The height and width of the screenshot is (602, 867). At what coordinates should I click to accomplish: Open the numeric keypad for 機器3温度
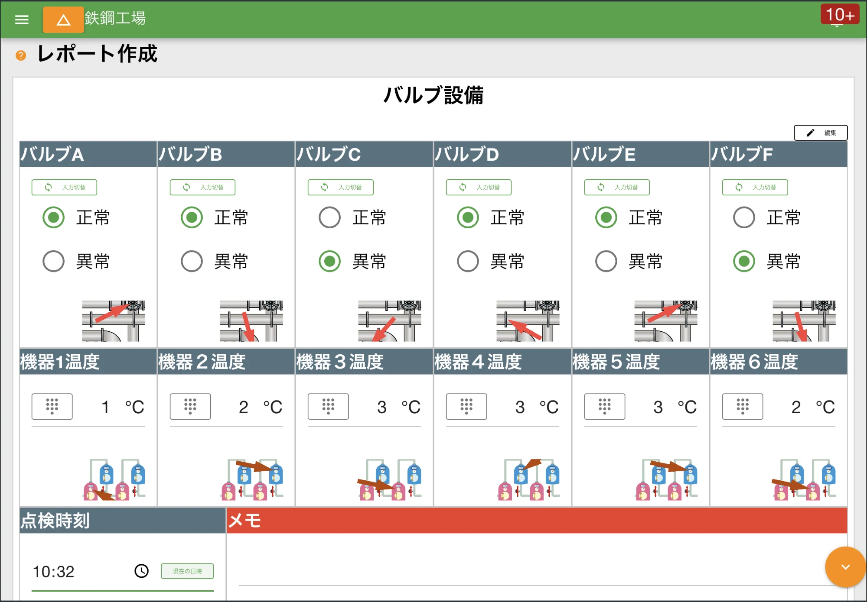click(x=328, y=406)
